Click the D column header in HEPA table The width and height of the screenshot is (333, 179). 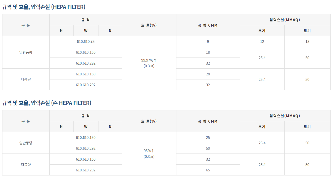tap(110, 31)
